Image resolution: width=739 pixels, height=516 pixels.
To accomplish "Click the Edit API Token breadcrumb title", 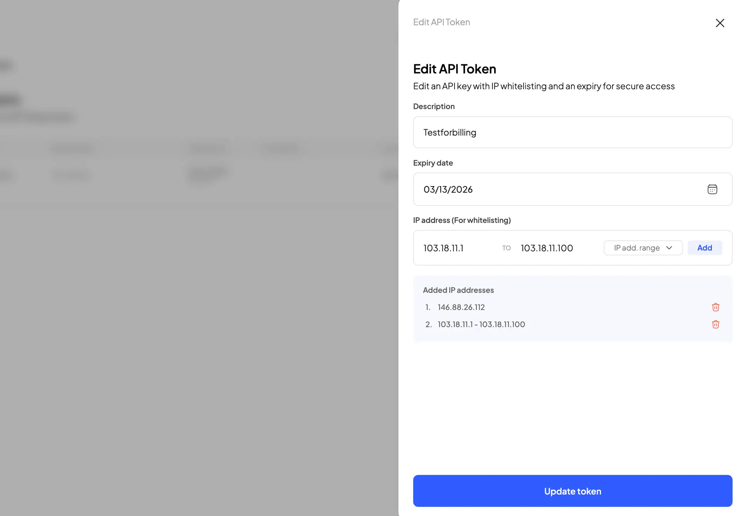I will (x=441, y=22).
